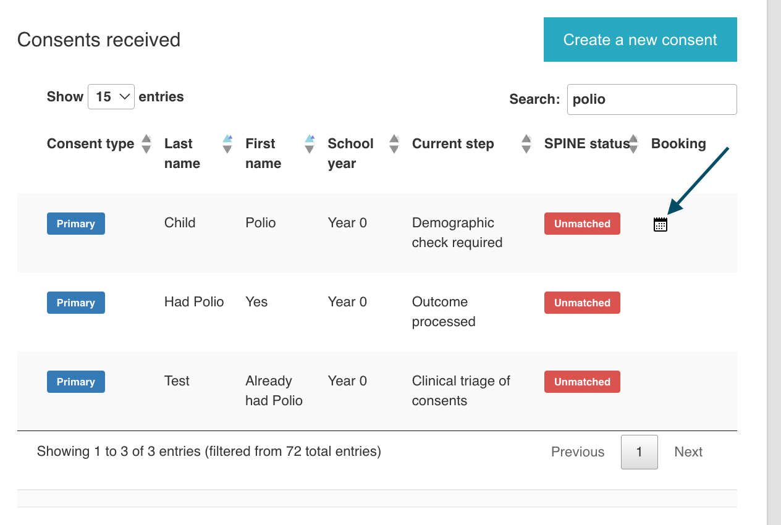The image size is (781, 525).
Task: Click Primary badge in Test row
Action: click(76, 382)
